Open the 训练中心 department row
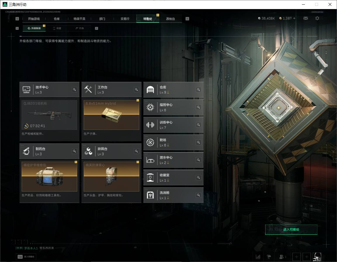Viewport: 337px width, 262px height. 173,125
